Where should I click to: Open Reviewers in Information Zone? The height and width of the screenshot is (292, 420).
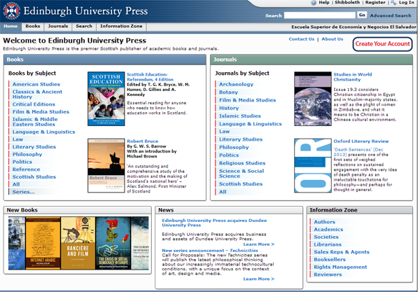(x=328, y=274)
